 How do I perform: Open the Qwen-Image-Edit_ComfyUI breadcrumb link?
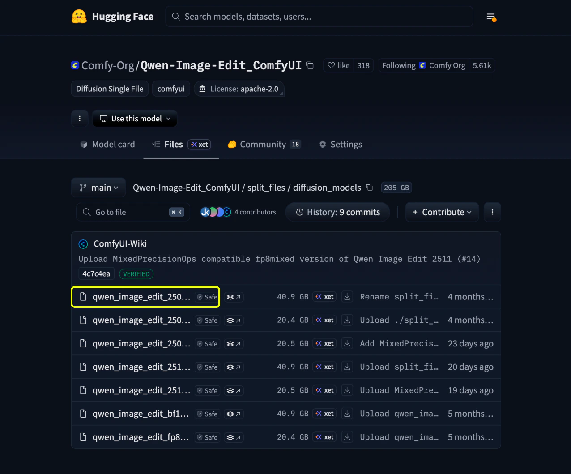186,188
